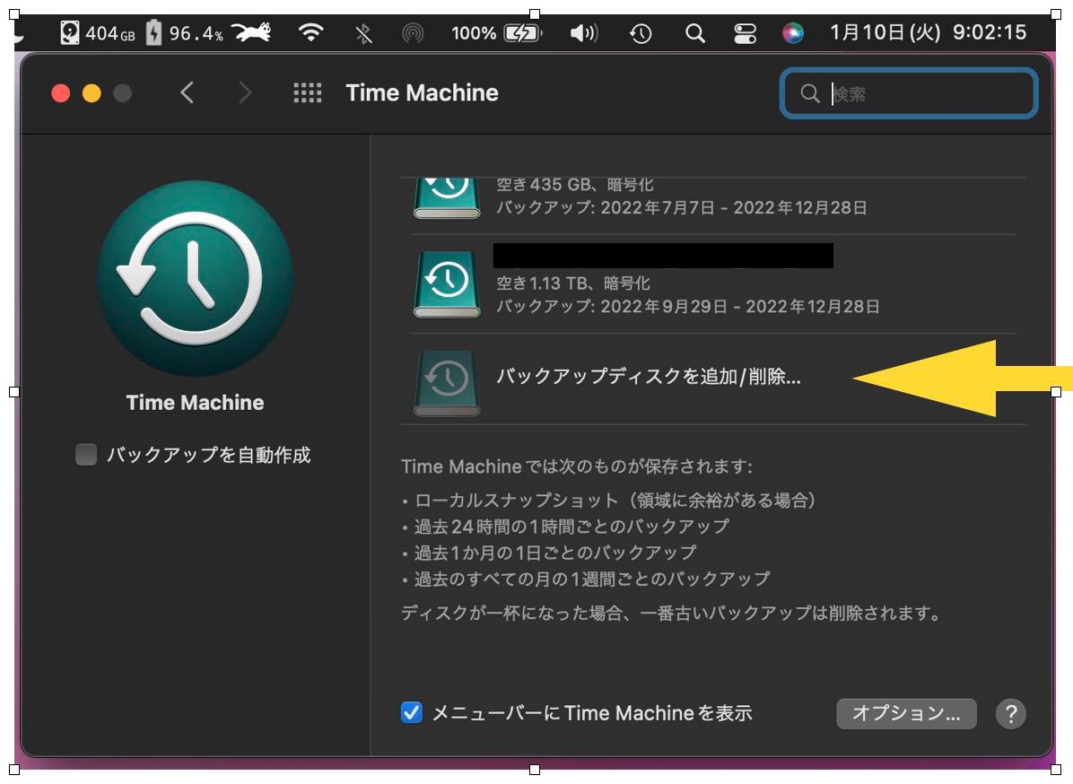Open the disk usage 404GB menu bar icon

(98, 33)
